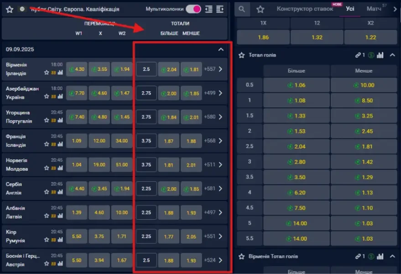Collapse the 09.09.2025 date group
The width and height of the screenshot is (401, 274).
tap(221, 49)
